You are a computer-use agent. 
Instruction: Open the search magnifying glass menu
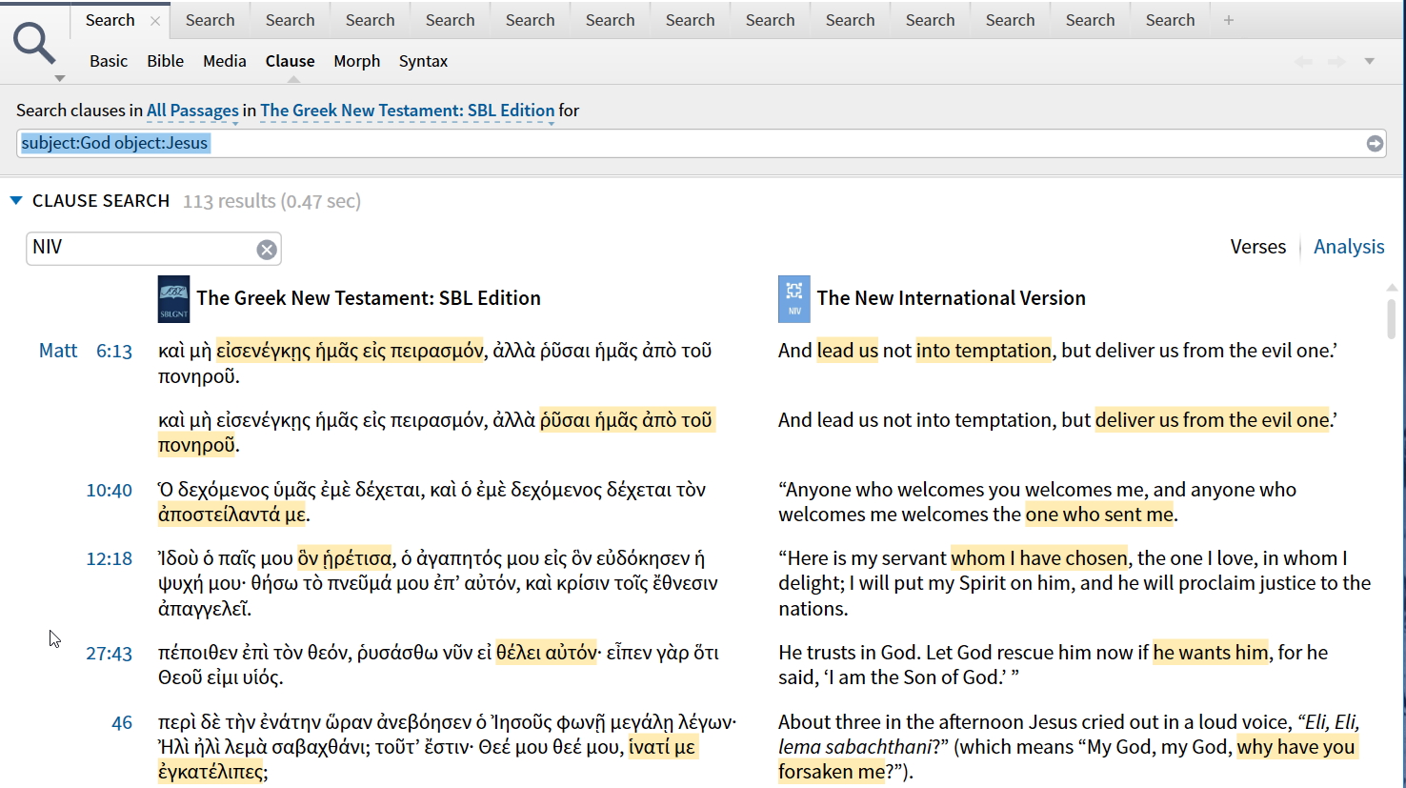pos(35,44)
